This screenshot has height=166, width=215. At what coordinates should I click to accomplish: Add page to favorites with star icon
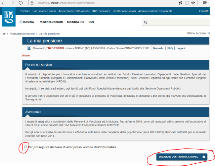pos(193,3)
